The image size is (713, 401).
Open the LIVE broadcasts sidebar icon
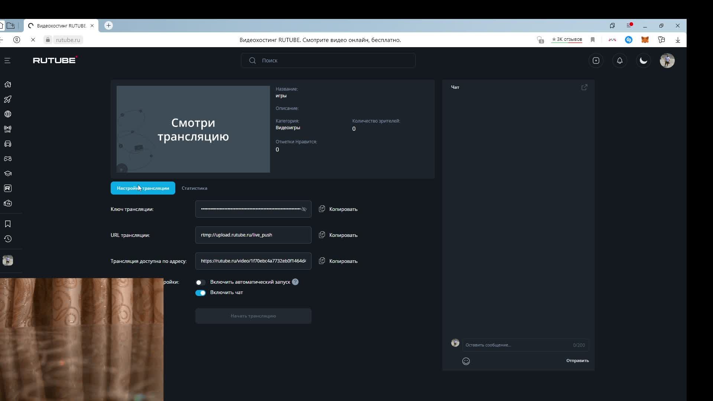[x=8, y=129]
